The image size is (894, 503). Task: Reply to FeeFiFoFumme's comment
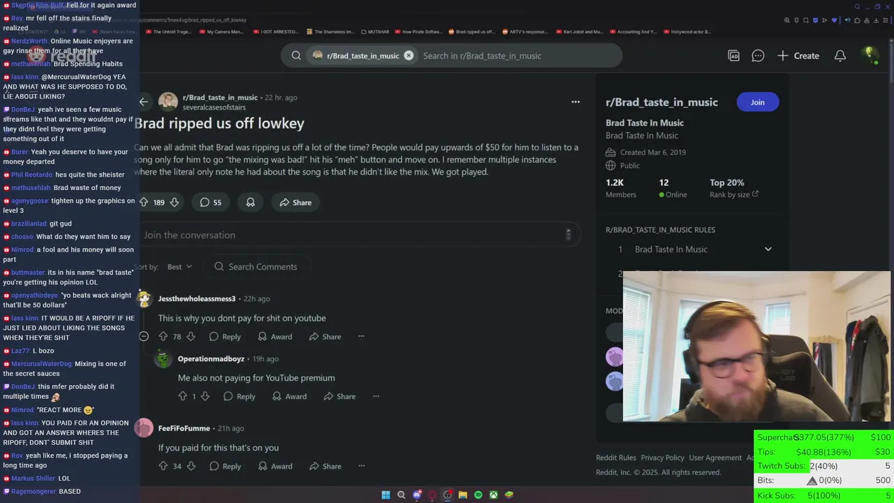pyautogui.click(x=225, y=466)
